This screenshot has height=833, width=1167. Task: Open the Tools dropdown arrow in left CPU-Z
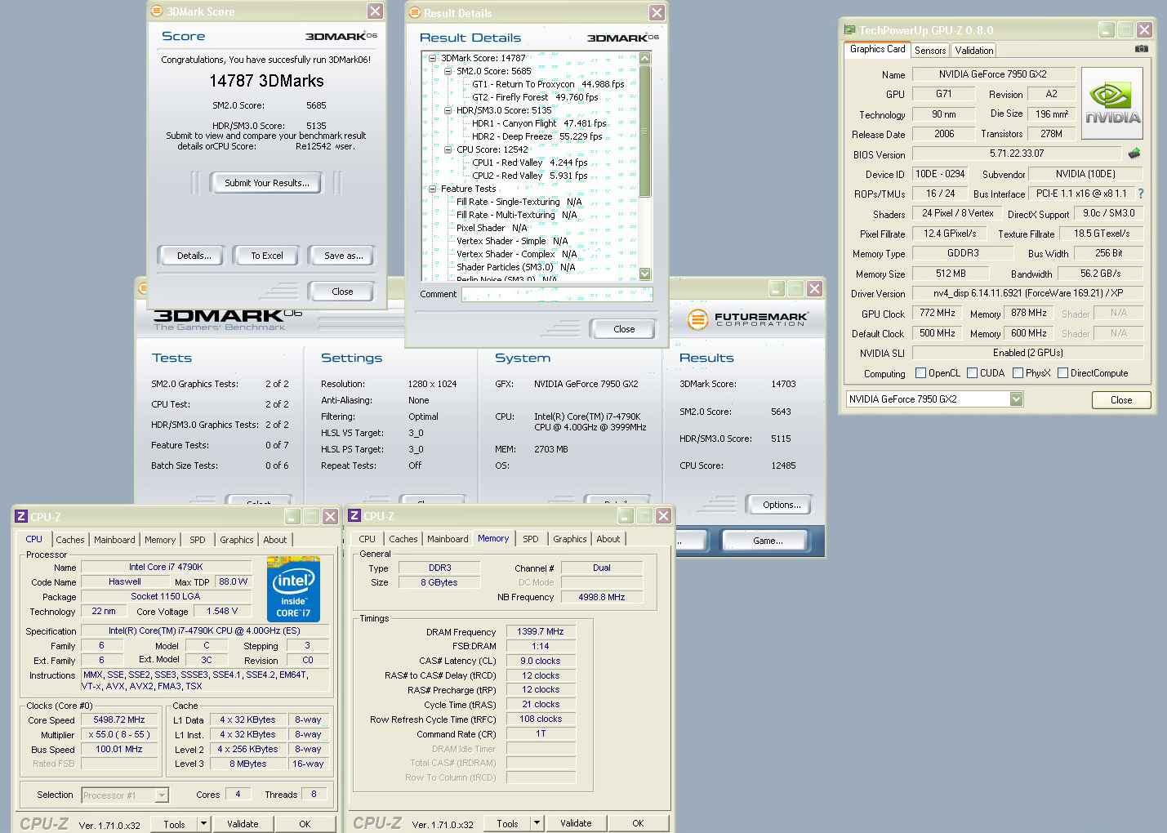[x=203, y=824]
